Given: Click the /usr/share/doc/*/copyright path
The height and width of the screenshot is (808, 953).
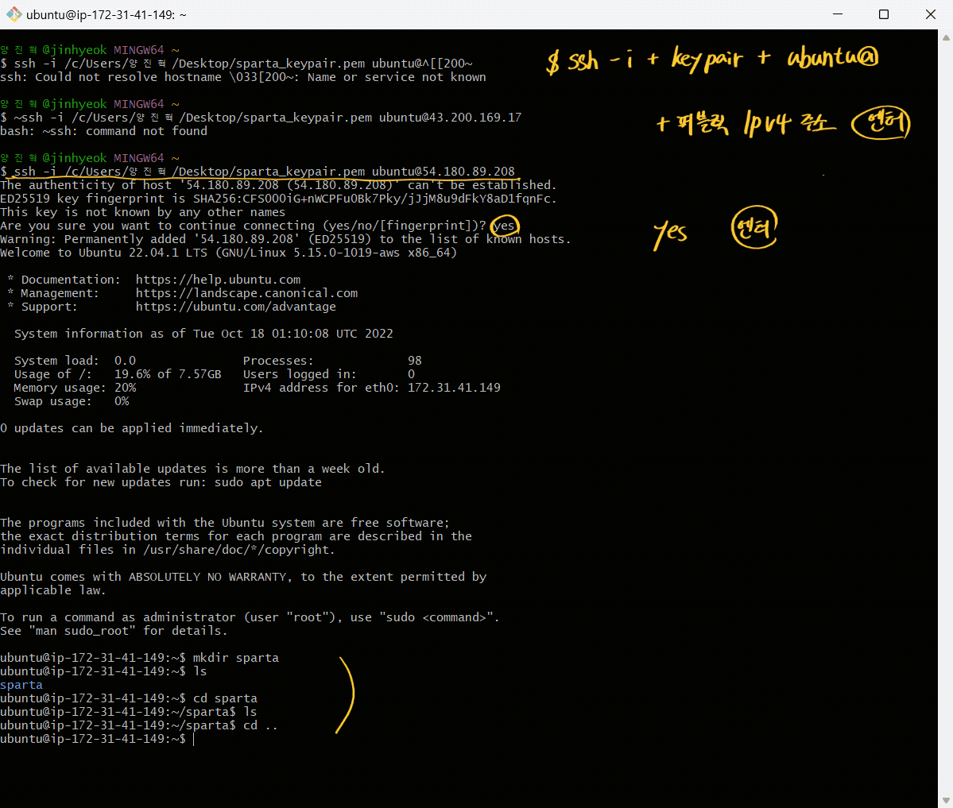Looking at the screenshot, I should 238,550.
